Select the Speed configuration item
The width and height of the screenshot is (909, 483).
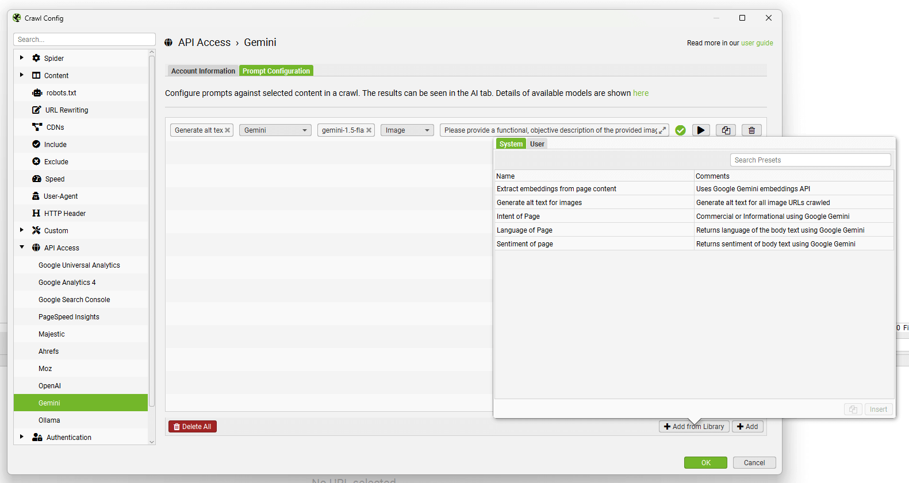click(x=55, y=179)
